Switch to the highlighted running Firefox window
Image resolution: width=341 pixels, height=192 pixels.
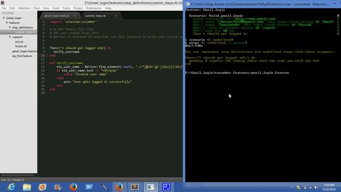coord(119,187)
